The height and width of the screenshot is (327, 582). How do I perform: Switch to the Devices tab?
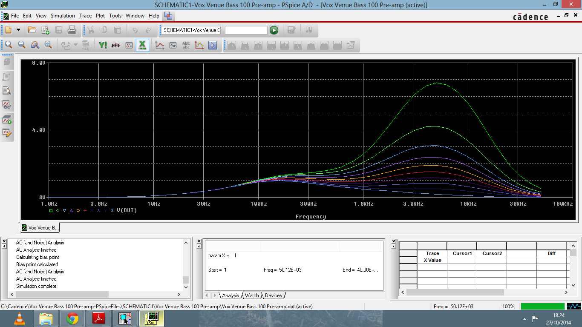point(273,295)
